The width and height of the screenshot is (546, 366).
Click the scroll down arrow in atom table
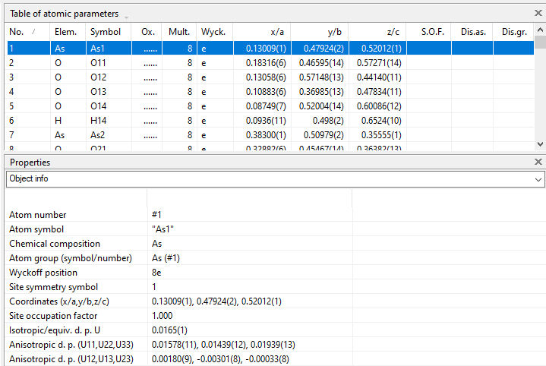pos(539,144)
